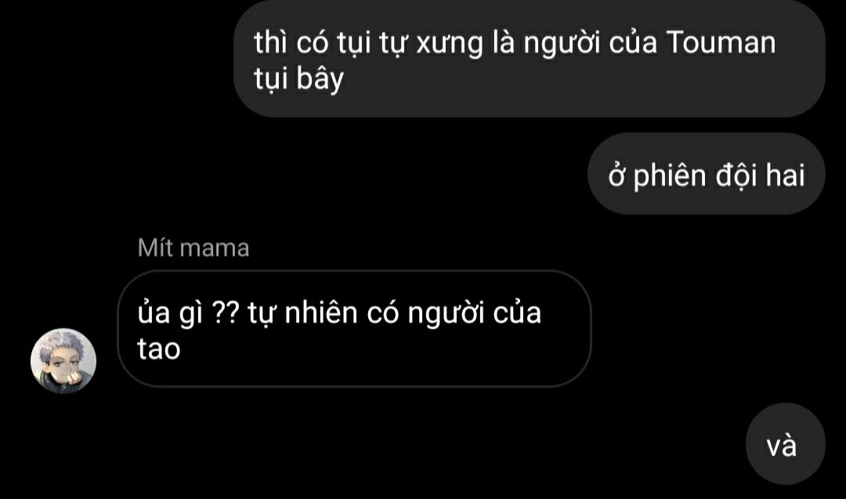Select the small "và" message bubble
The width and height of the screenshot is (846, 499).
786,444
